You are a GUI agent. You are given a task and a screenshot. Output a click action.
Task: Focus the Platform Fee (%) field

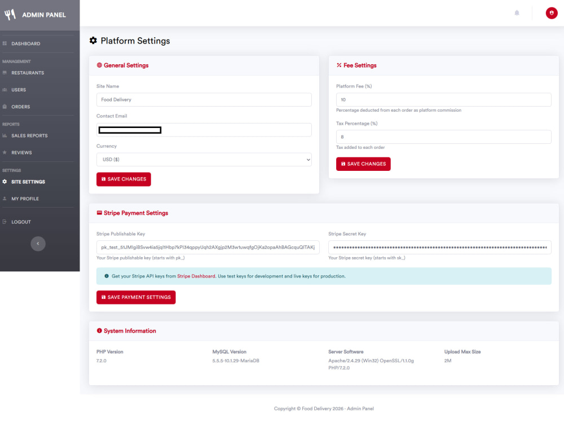(x=443, y=100)
